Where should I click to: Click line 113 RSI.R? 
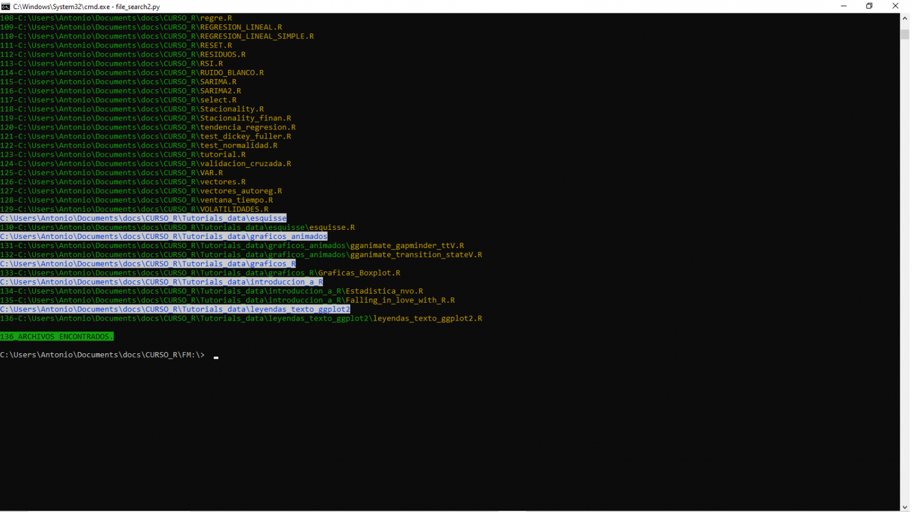(111, 64)
